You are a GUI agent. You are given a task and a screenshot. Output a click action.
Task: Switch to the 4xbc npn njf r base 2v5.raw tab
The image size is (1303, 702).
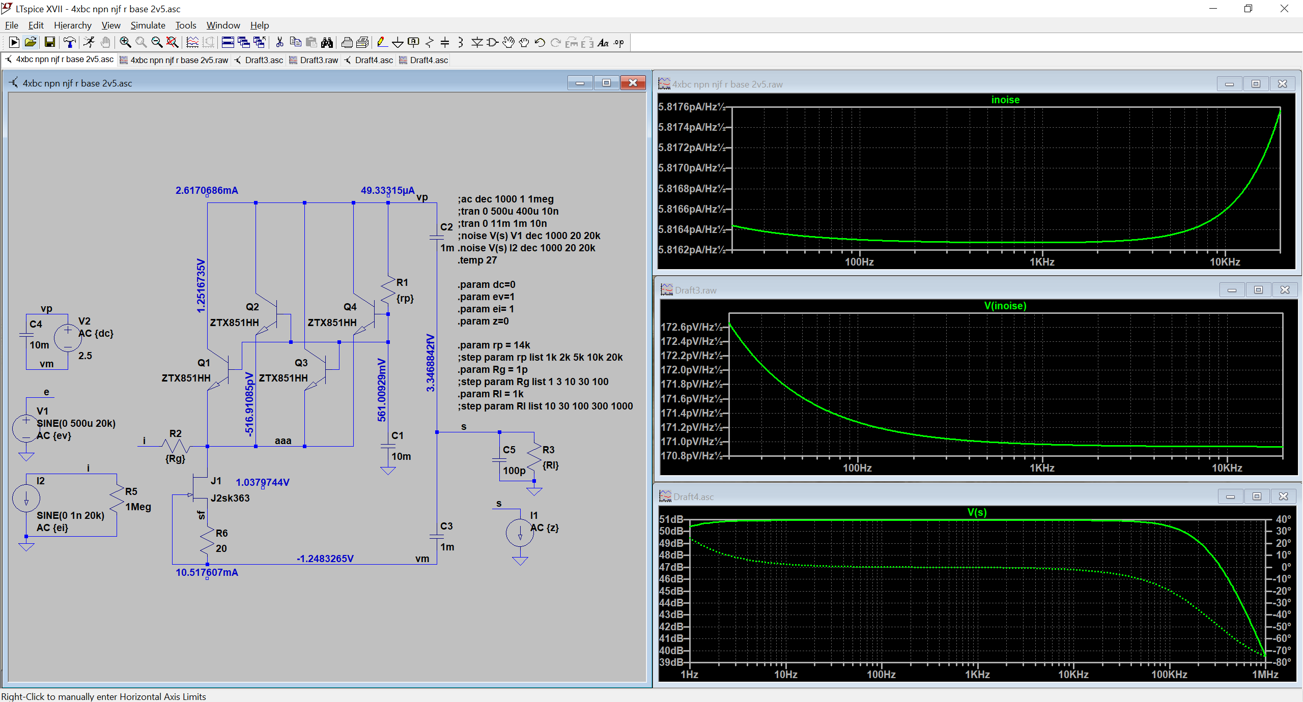point(174,60)
